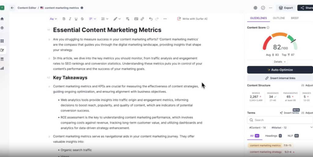The image size is (313, 157).
Task: Switch to the OUTLINE tab
Action: pos(279,18)
